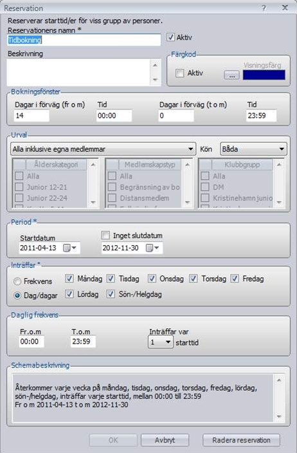Image resolution: width=297 pixels, height=453 pixels.
Task: Toggle the Sön-/Helgdag checkbox
Action: tap(111, 294)
